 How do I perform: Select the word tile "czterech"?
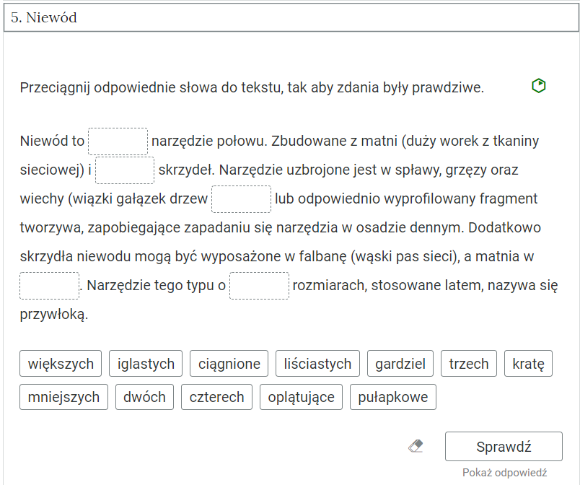(x=216, y=396)
